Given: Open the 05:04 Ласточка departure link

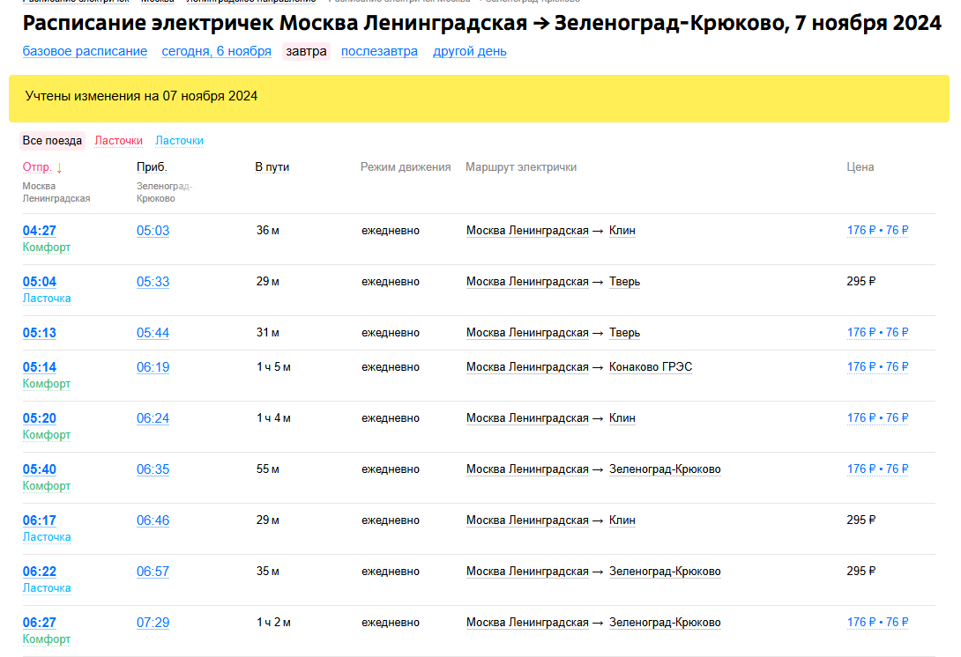Looking at the screenshot, I should coord(39,282).
